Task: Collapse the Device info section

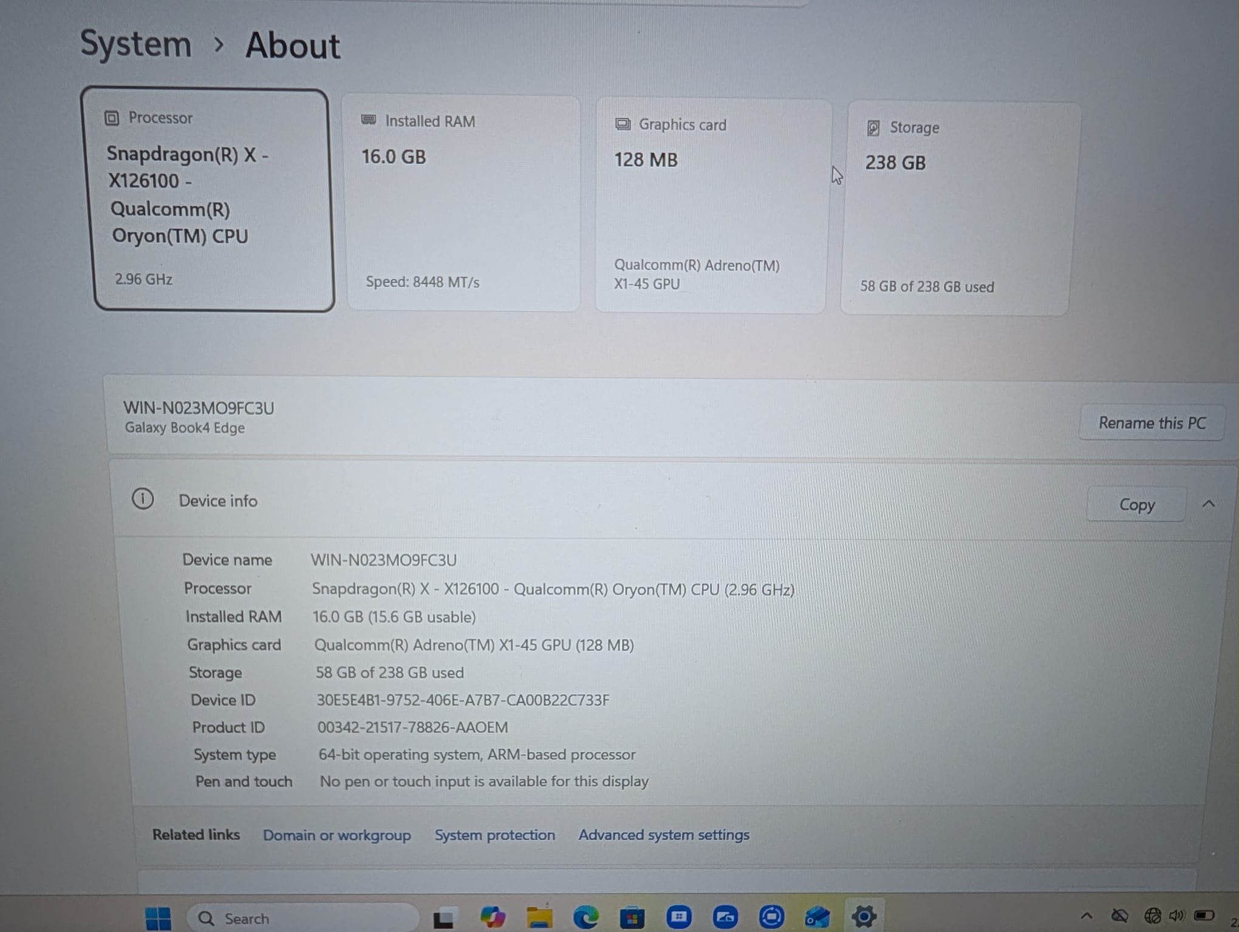Action: [x=1209, y=504]
